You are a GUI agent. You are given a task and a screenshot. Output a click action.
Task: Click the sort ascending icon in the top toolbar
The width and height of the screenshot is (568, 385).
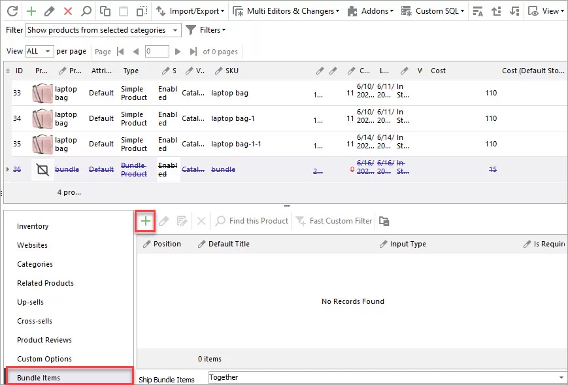click(496, 11)
